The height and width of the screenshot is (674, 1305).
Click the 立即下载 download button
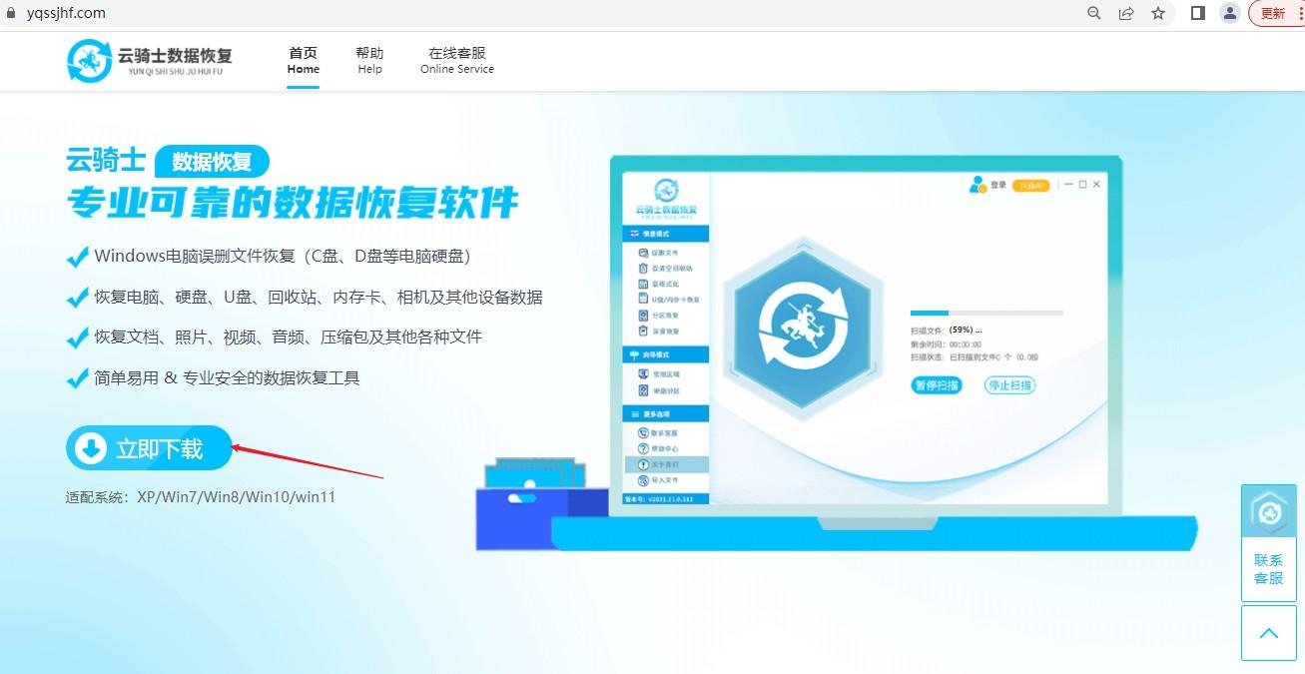(x=148, y=448)
